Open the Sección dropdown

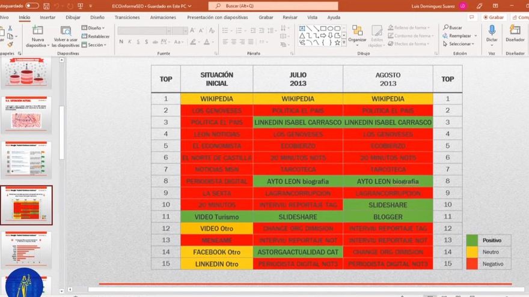pos(94,45)
